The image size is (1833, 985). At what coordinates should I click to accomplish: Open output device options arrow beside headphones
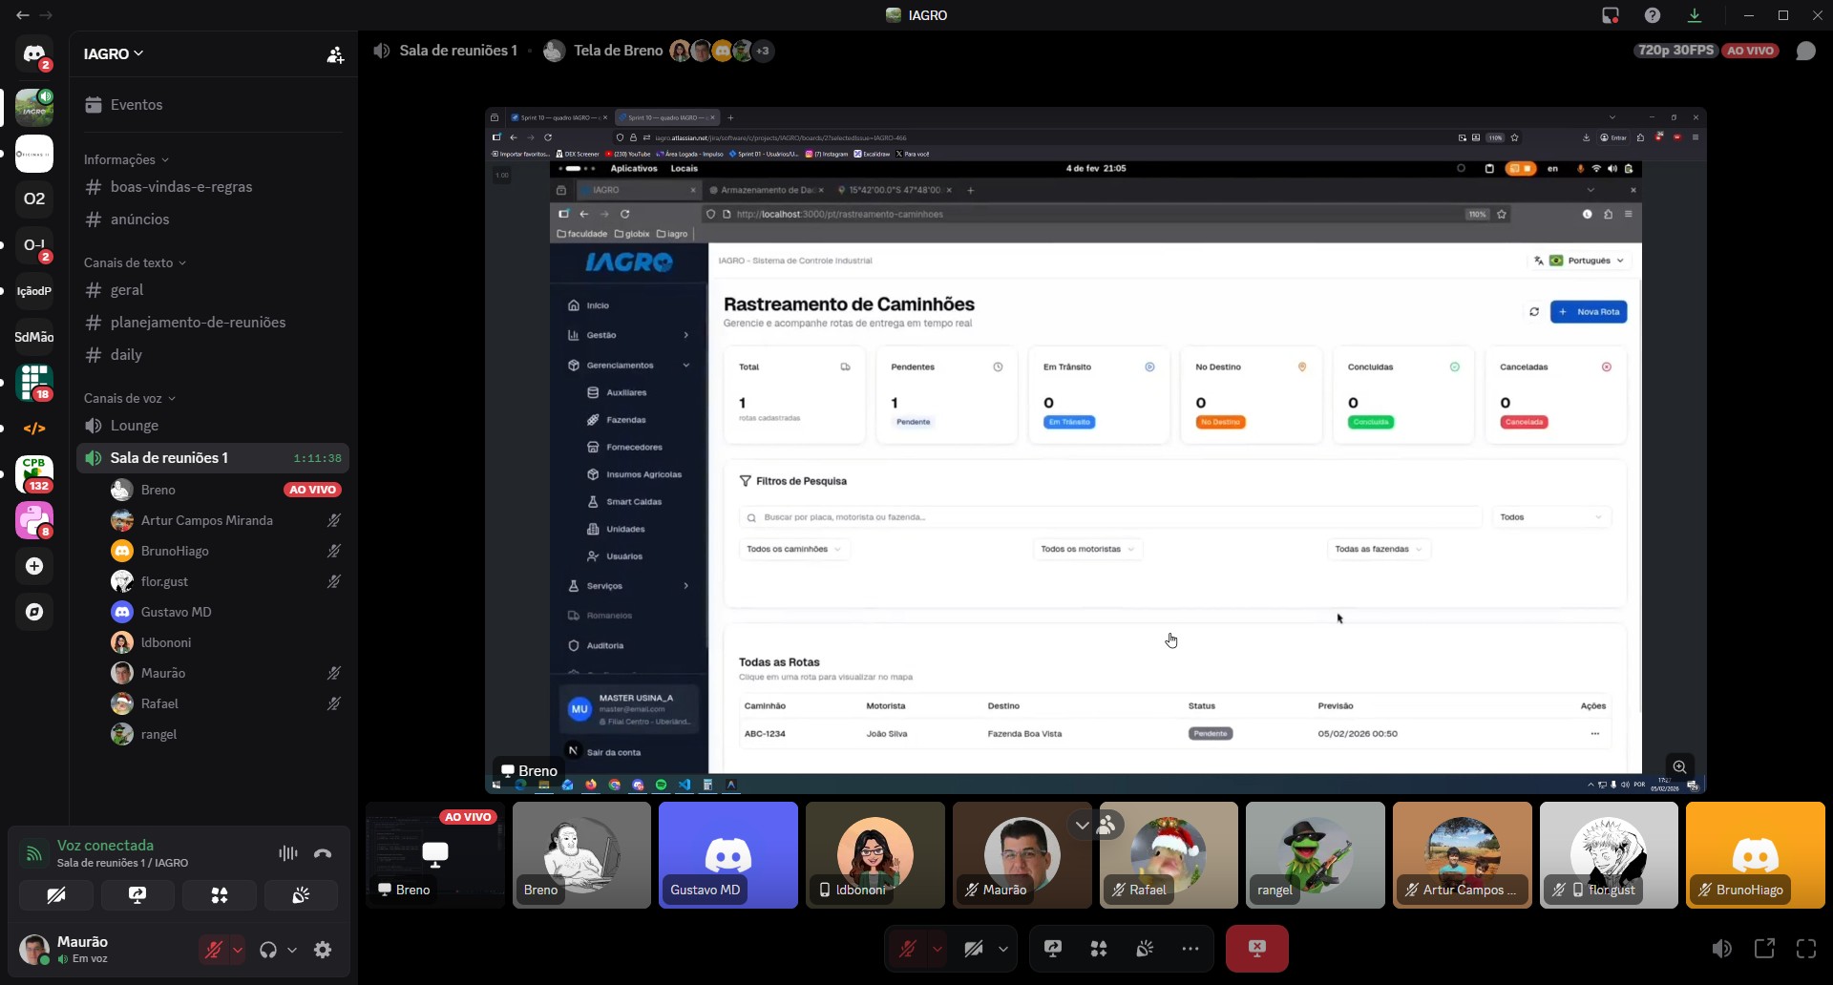(x=292, y=950)
